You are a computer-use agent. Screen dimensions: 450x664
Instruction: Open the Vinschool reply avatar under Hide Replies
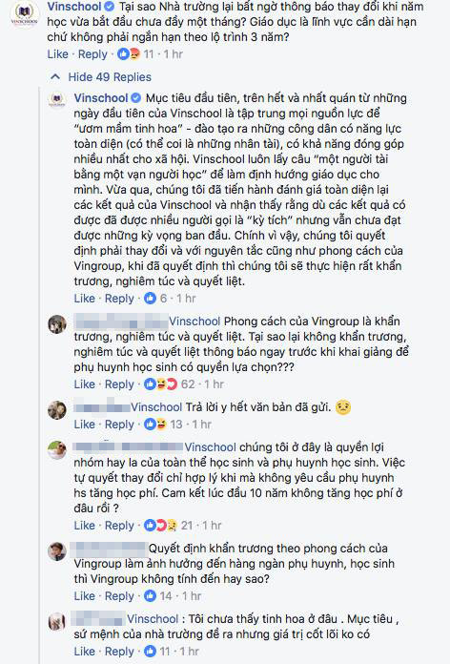point(56,100)
